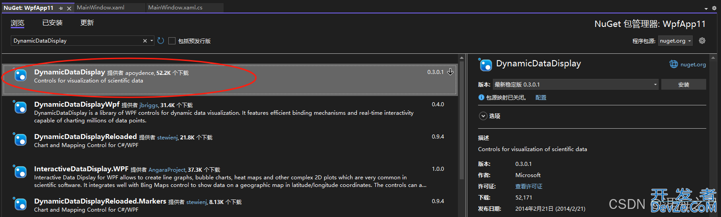Open the tab settings gear at top right
This screenshot has height=217, width=721.
714,8
